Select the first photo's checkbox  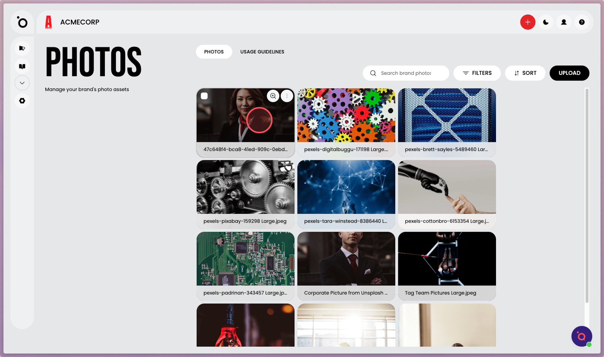[204, 96]
